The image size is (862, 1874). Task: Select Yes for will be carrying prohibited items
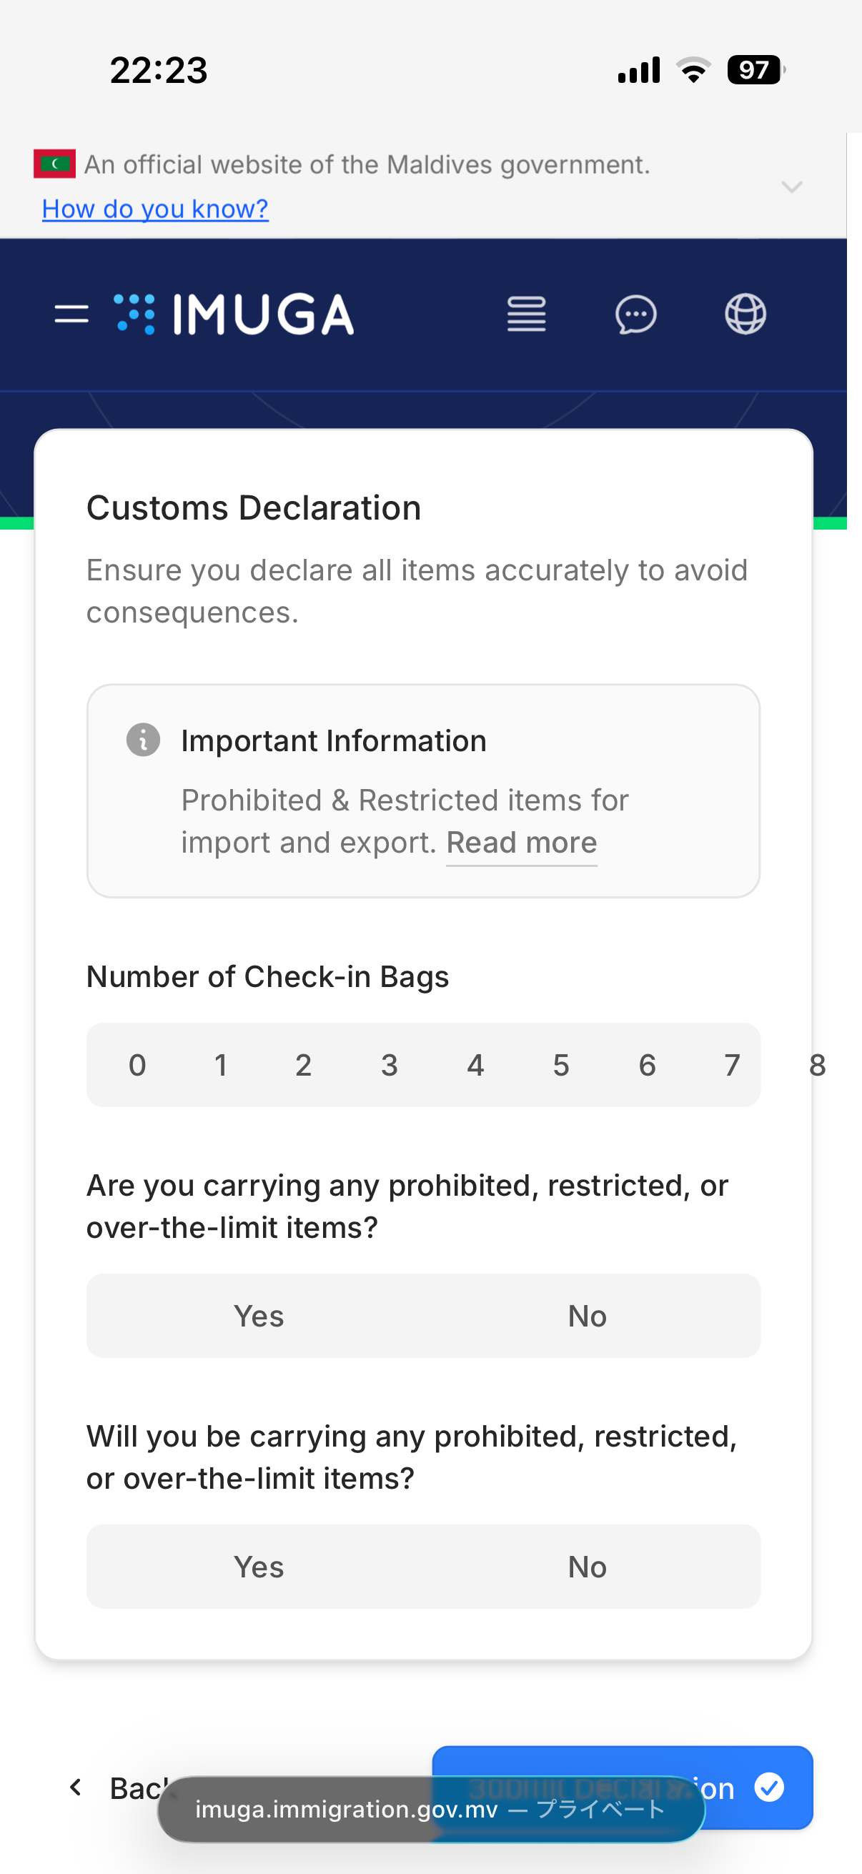tap(258, 1567)
